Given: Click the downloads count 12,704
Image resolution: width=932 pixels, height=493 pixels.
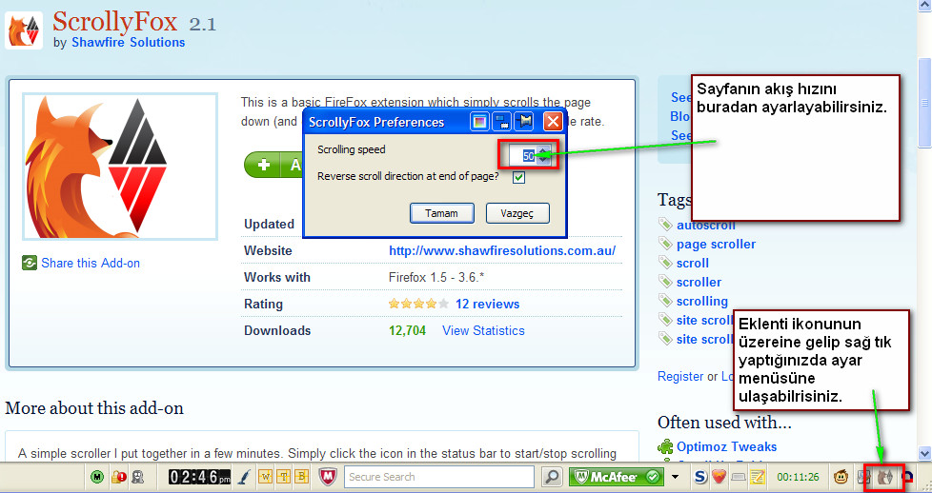Looking at the screenshot, I should click(x=407, y=330).
